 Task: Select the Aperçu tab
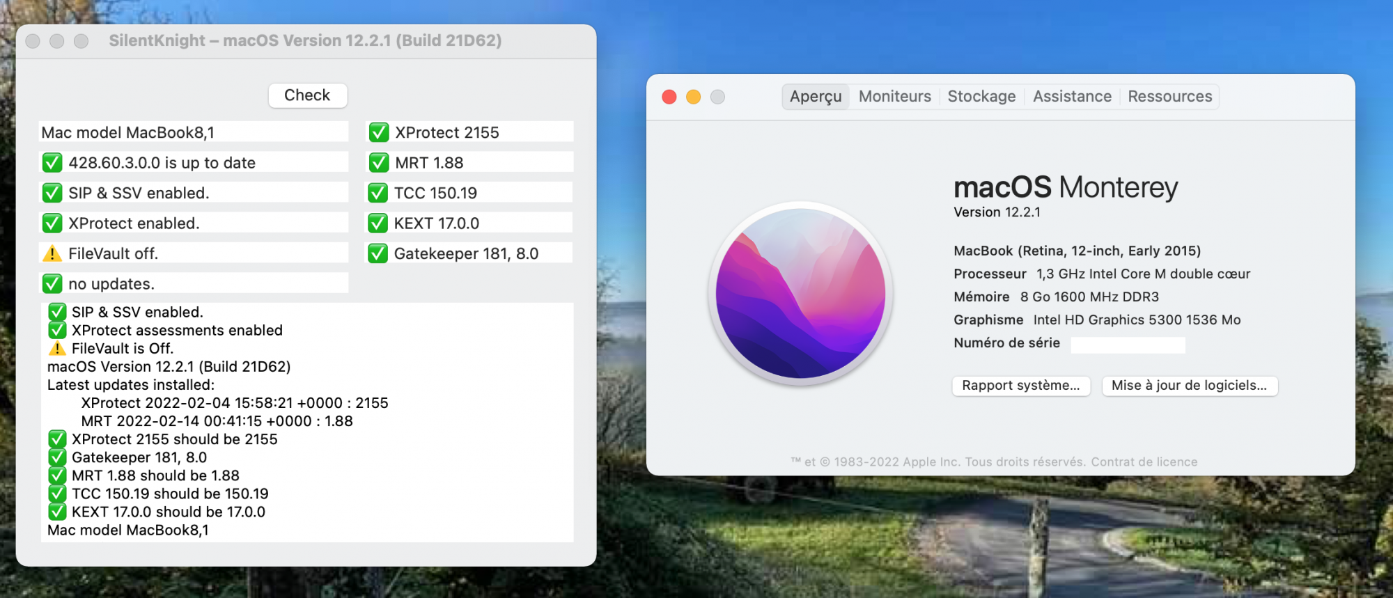(816, 97)
